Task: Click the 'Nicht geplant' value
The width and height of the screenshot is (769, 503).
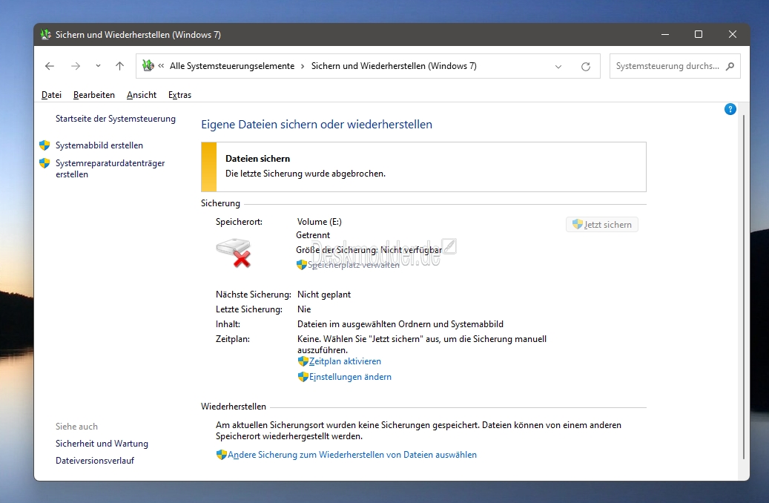Action: tap(323, 295)
